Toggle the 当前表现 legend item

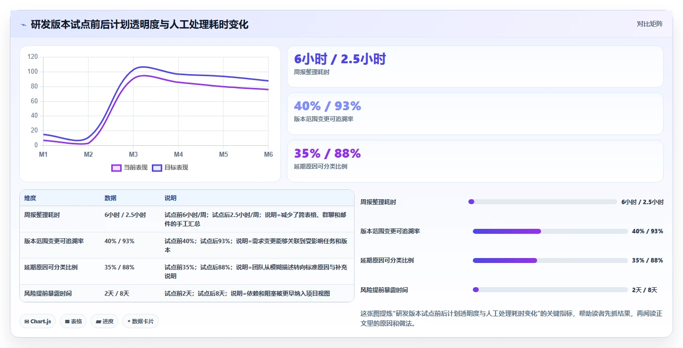point(130,168)
